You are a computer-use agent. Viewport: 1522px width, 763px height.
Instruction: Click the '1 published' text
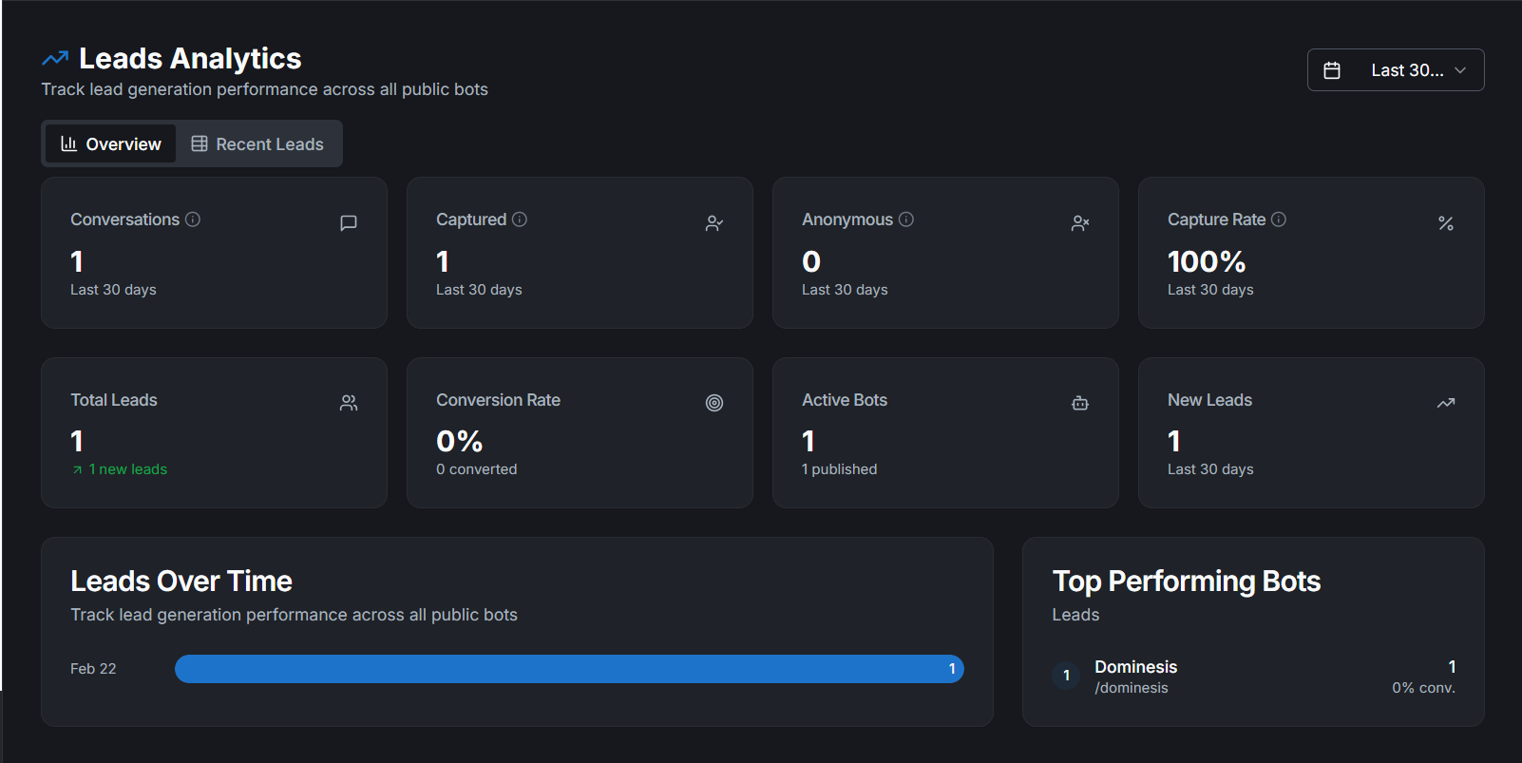coord(840,469)
